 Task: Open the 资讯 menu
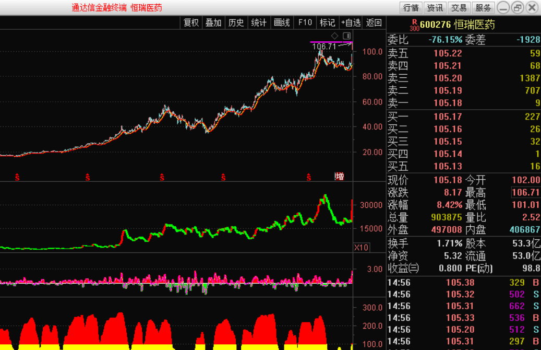point(435,7)
